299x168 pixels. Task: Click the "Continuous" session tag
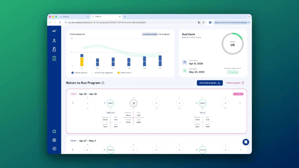tap(111, 112)
